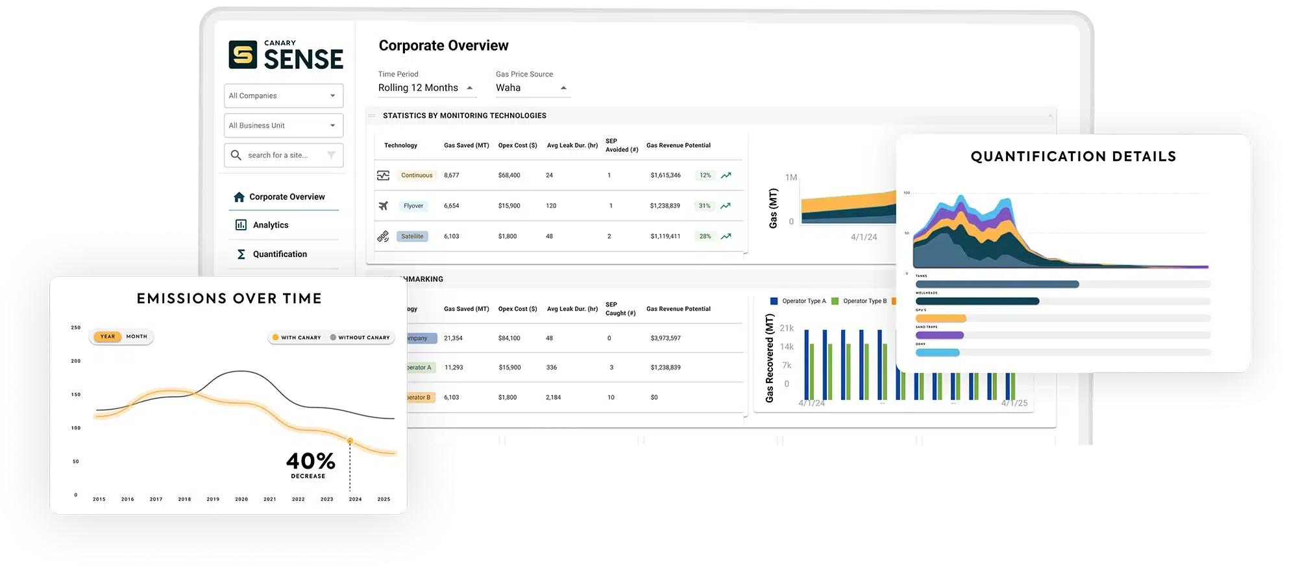Click the search magnifier icon

click(x=236, y=155)
